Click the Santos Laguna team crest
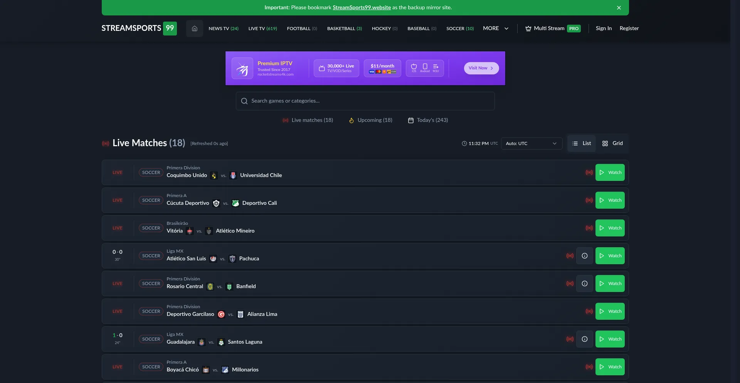This screenshot has height=383, width=740. [221, 342]
